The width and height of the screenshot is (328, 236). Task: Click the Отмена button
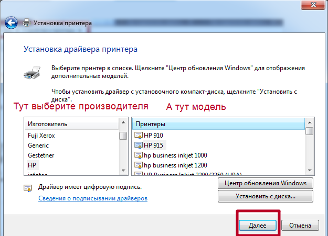click(300, 226)
